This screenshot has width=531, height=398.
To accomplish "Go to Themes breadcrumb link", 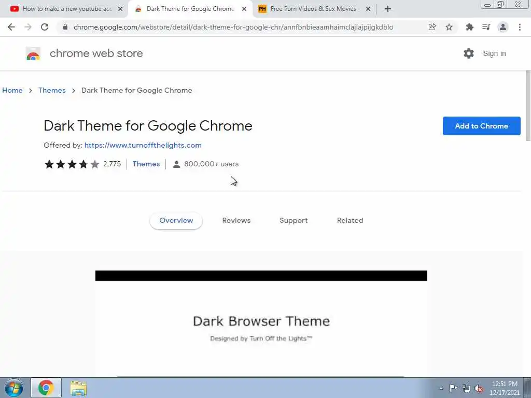I will point(52,90).
